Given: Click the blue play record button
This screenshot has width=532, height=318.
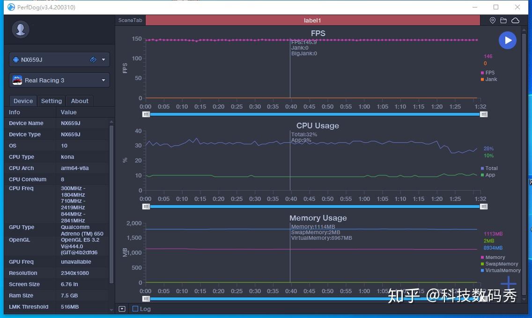Looking at the screenshot, I should 508,40.
